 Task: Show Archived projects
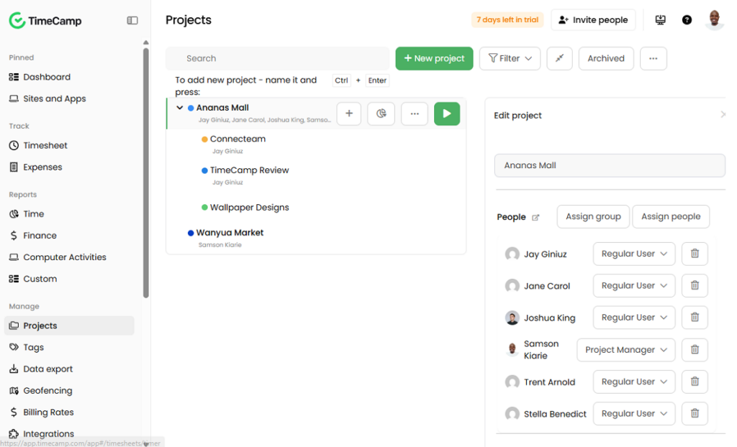(606, 58)
